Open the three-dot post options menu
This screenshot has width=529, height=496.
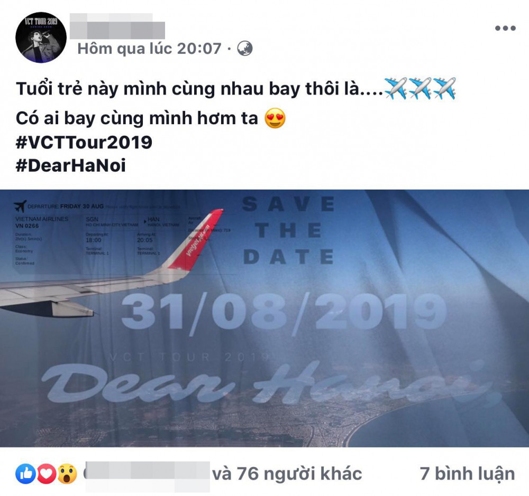pyautogui.click(x=505, y=29)
